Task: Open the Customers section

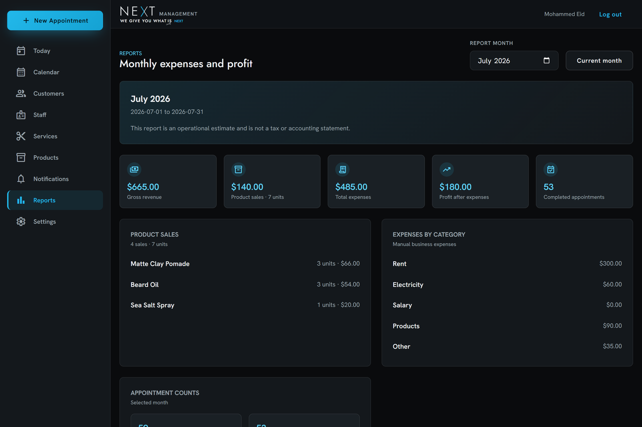Action: 55,94
